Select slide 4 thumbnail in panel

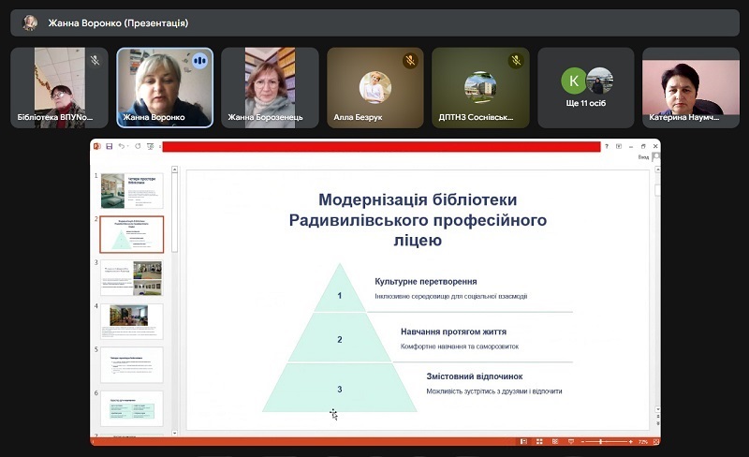click(131, 320)
